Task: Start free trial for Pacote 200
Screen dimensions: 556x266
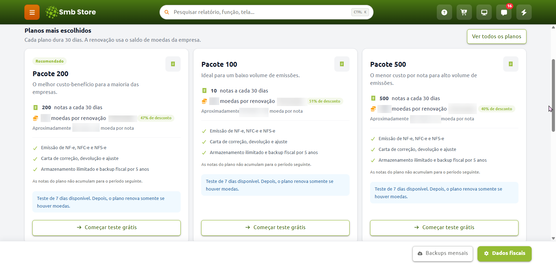Action: click(106, 228)
